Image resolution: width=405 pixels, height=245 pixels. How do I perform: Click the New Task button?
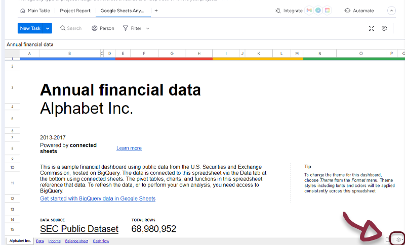[x=30, y=29]
